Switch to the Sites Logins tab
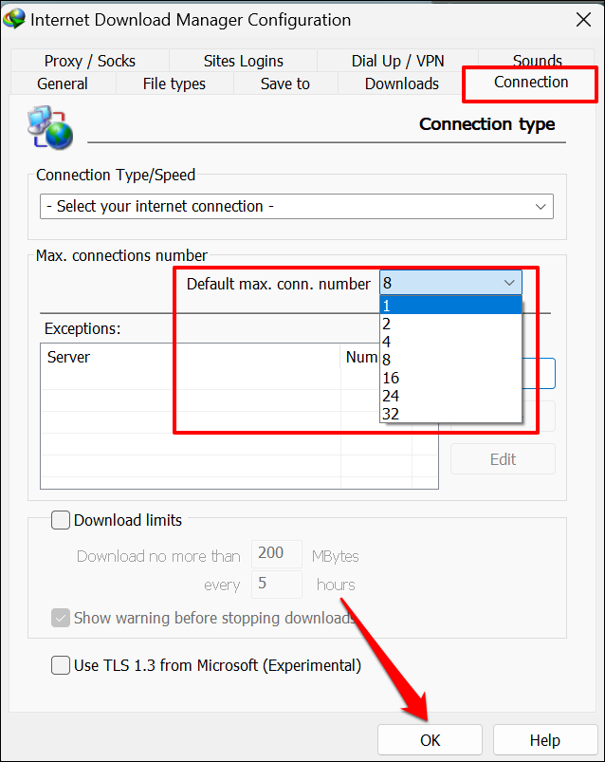605x762 pixels. coord(244,61)
